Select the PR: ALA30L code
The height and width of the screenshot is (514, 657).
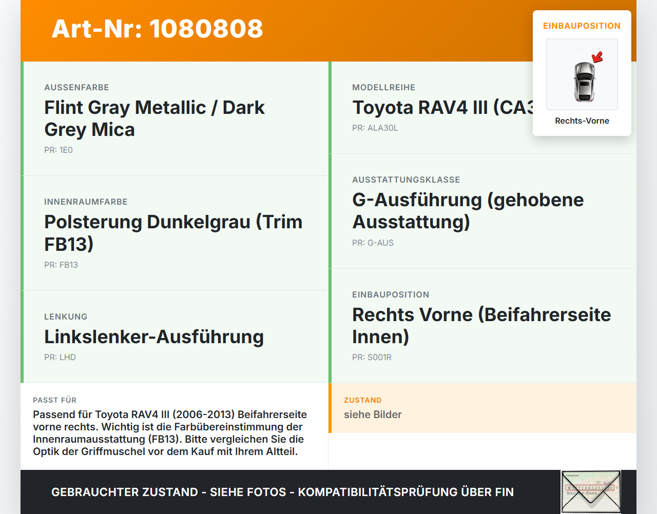tap(375, 128)
